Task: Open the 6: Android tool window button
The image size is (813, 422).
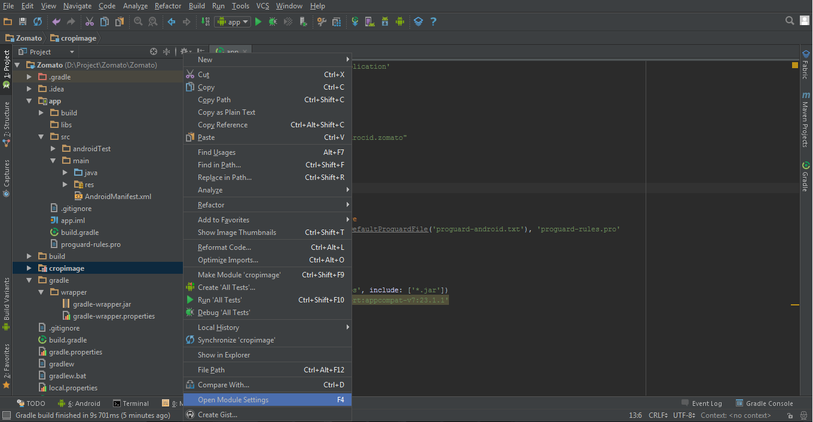Action: click(x=79, y=403)
